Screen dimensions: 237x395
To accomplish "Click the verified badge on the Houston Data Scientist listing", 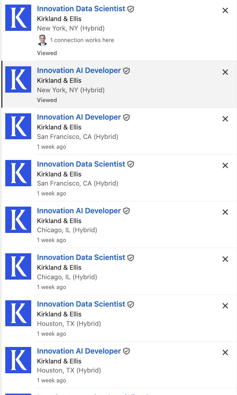I will pyautogui.click(x=130, y=304).
